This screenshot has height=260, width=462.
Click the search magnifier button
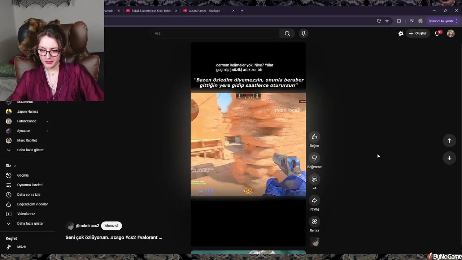287,33
